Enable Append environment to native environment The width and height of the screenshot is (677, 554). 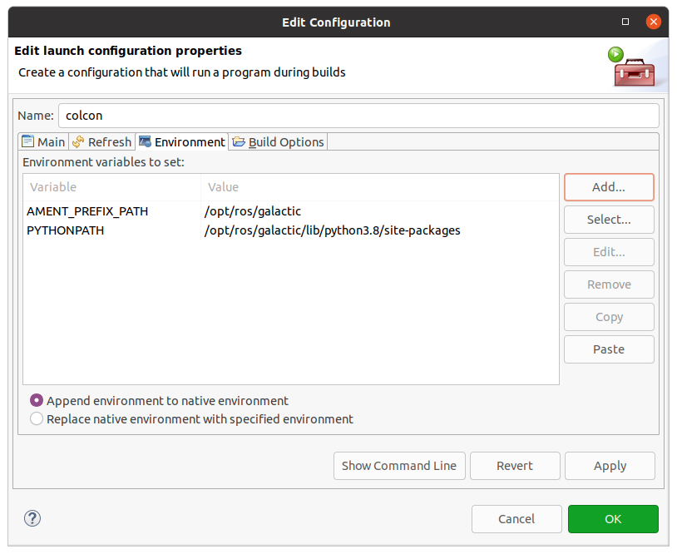[36, 400]
